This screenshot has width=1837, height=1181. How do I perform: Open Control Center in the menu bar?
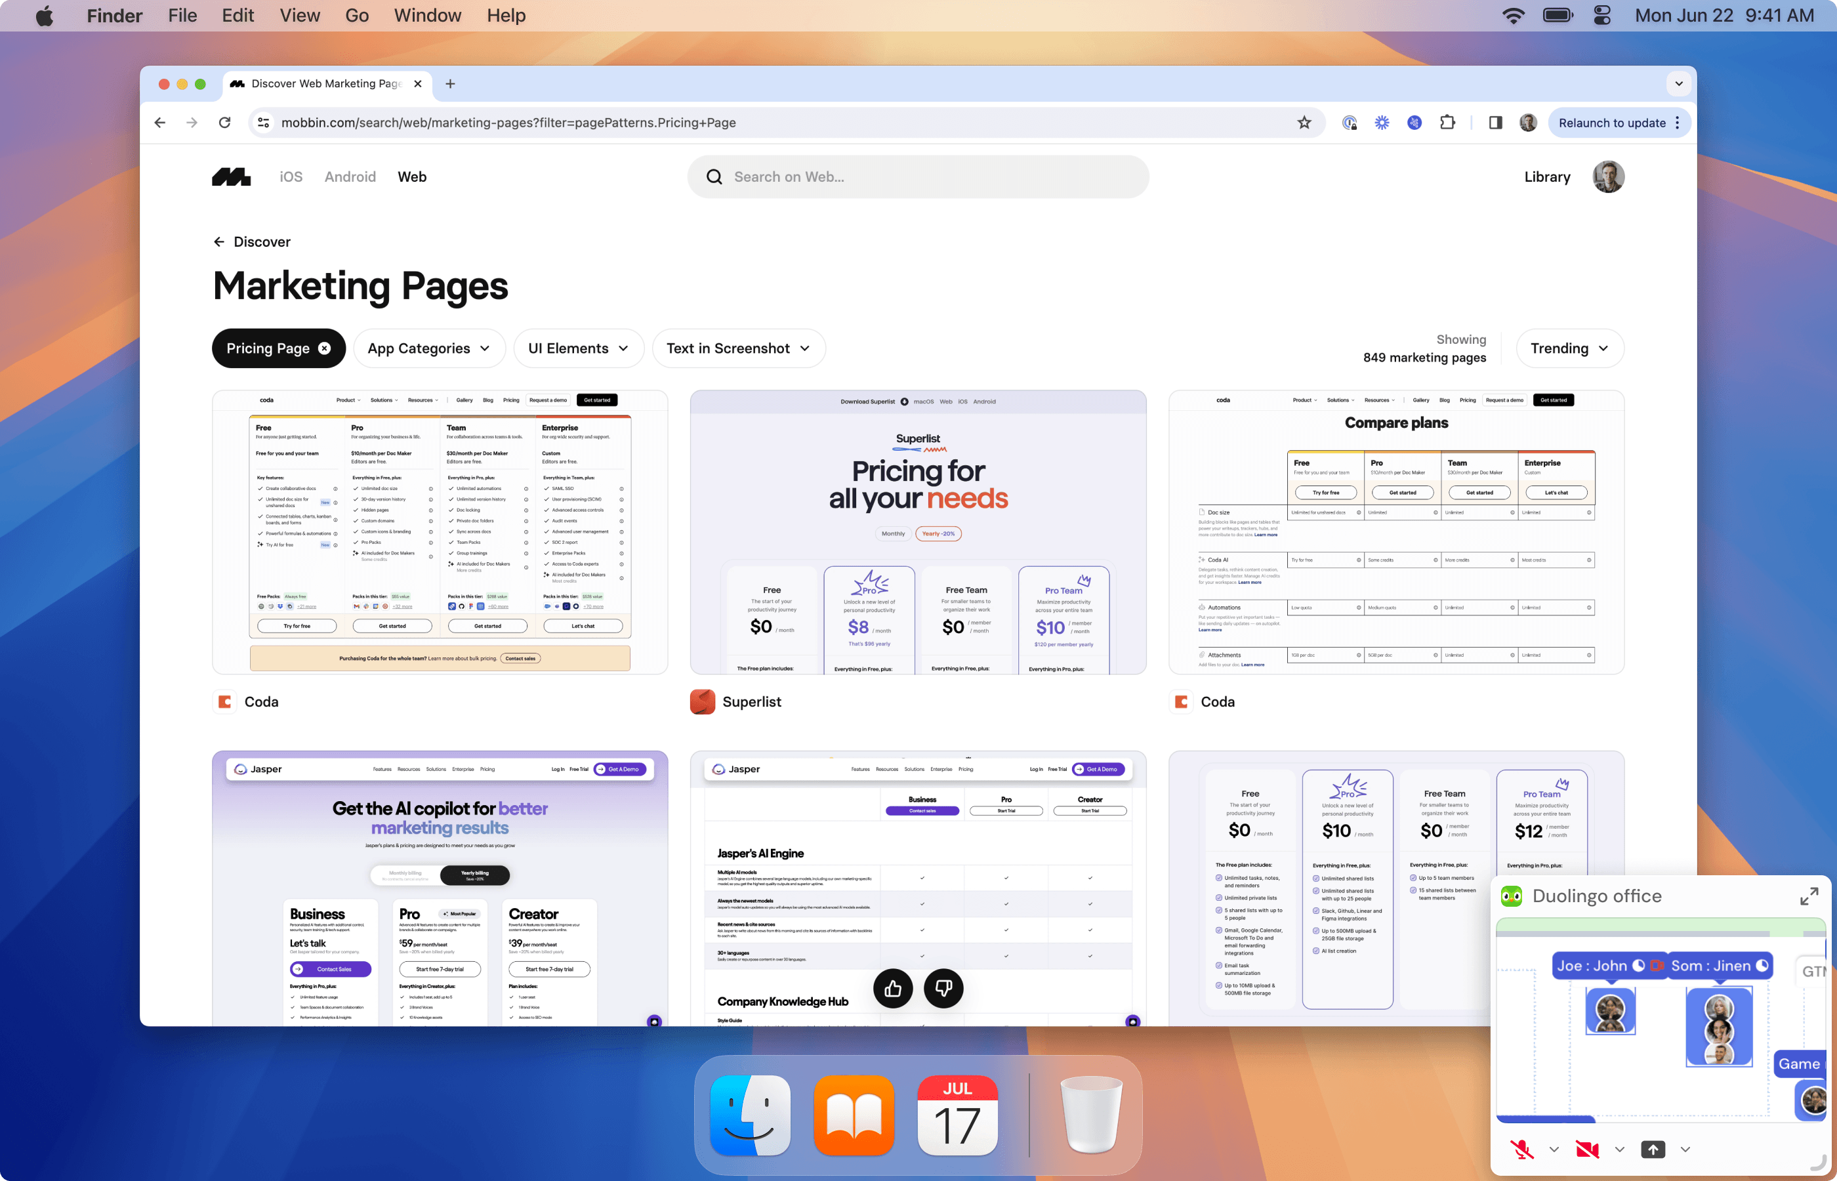pos(1601,16)
